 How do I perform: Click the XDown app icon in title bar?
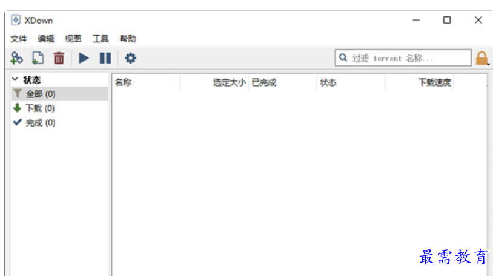click(15, 20)
